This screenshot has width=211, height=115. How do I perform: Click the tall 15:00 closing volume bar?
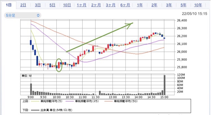(x=165, y=85)
